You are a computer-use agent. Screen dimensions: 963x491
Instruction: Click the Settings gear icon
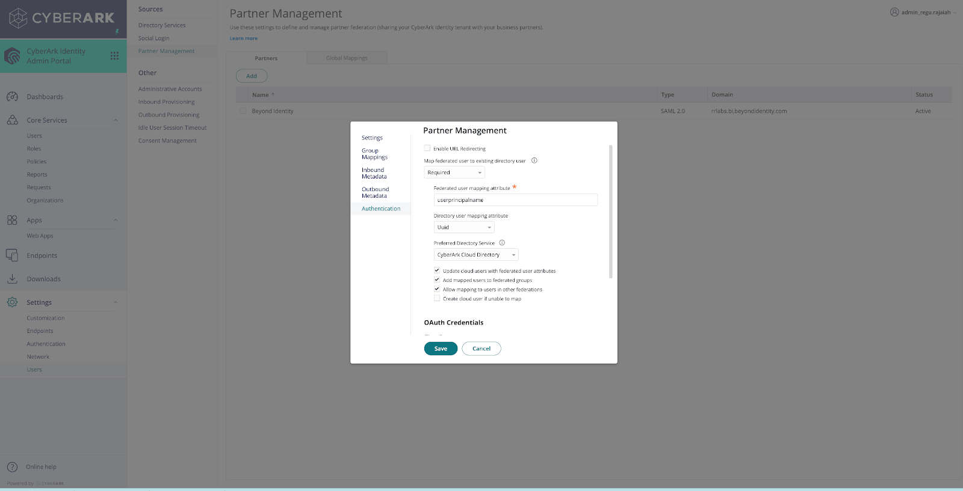click(12, 302)
